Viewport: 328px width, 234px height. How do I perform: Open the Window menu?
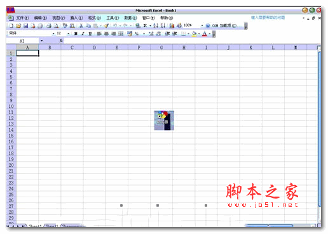(149, 18)
